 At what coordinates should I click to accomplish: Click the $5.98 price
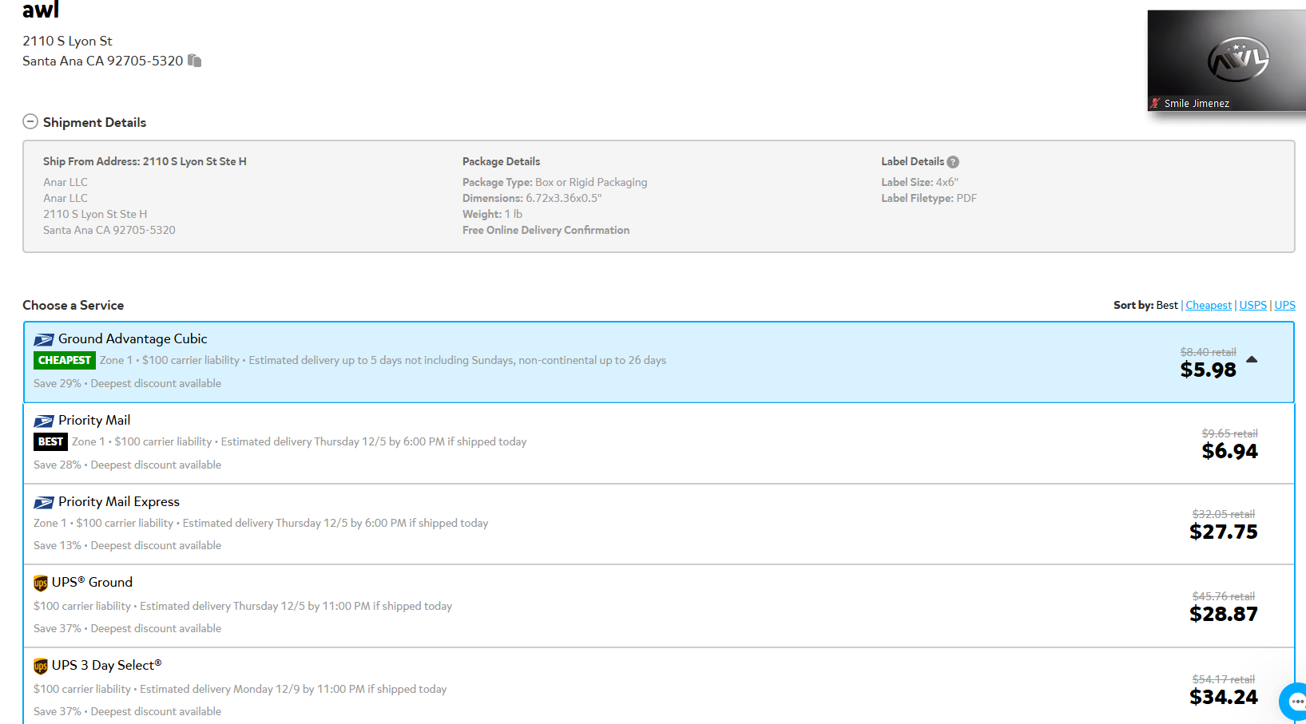1208,370
